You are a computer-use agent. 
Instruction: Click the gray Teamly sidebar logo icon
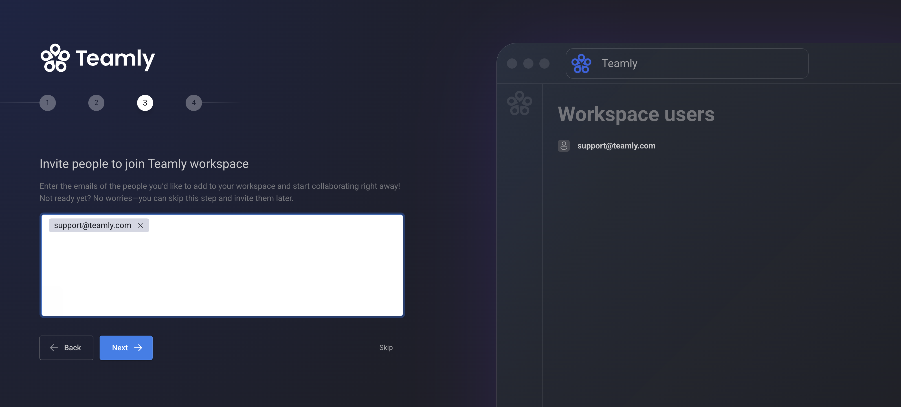pyautogui.click(x=519, y=103)
